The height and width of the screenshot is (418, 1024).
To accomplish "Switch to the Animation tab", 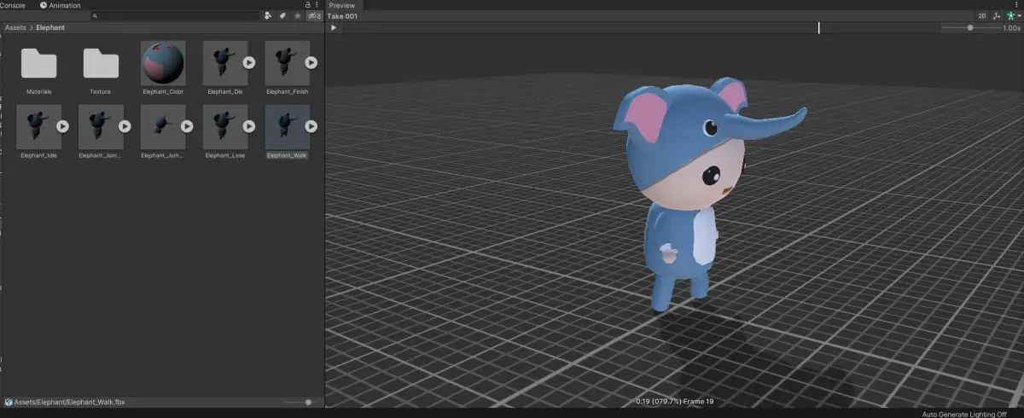I will (x=61, y=5).
